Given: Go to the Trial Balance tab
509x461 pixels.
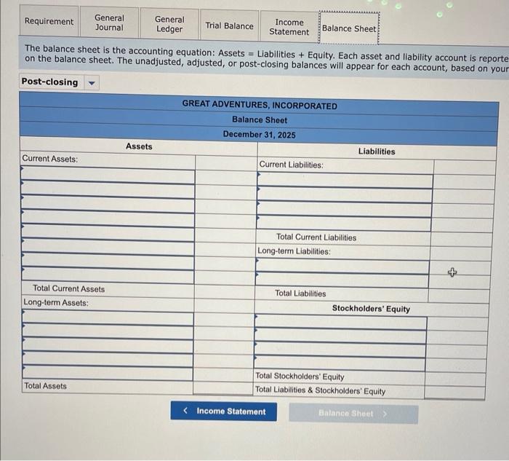Looking at the screenshot, I should 230,25.
